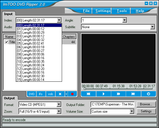Click the output Settings button
This screenshot has width=159, height=128.
pyautogui.click(x=146, y=111)
